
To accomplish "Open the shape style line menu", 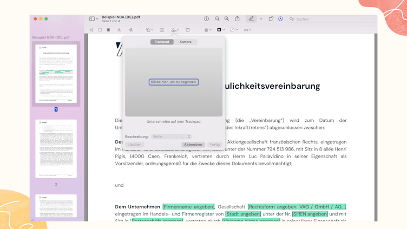I will [208, 30].
